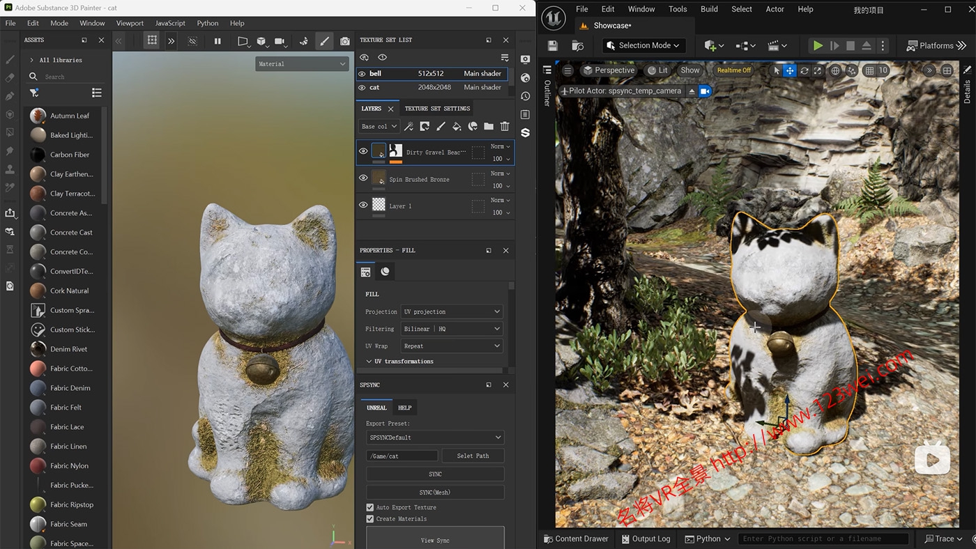Create a layer group with the folder icon
976x549 pixels.
tap(489, 126)
